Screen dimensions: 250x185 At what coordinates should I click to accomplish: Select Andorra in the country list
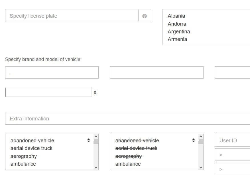coord(177,24)
